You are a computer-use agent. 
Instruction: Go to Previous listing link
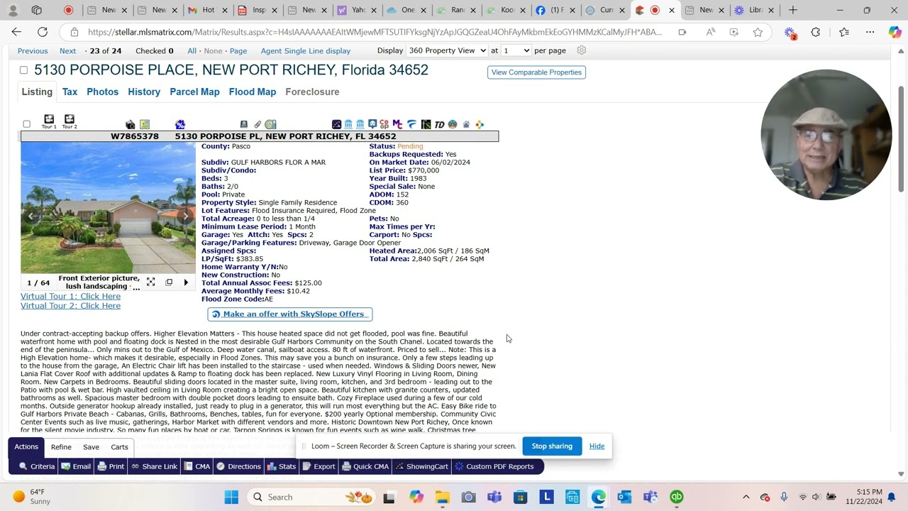coord(33,51)
